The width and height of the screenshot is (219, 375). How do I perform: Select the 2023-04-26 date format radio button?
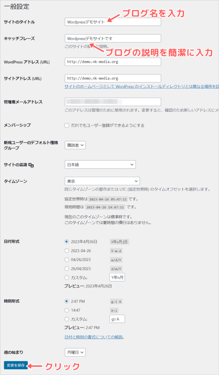tap(67, 250)
